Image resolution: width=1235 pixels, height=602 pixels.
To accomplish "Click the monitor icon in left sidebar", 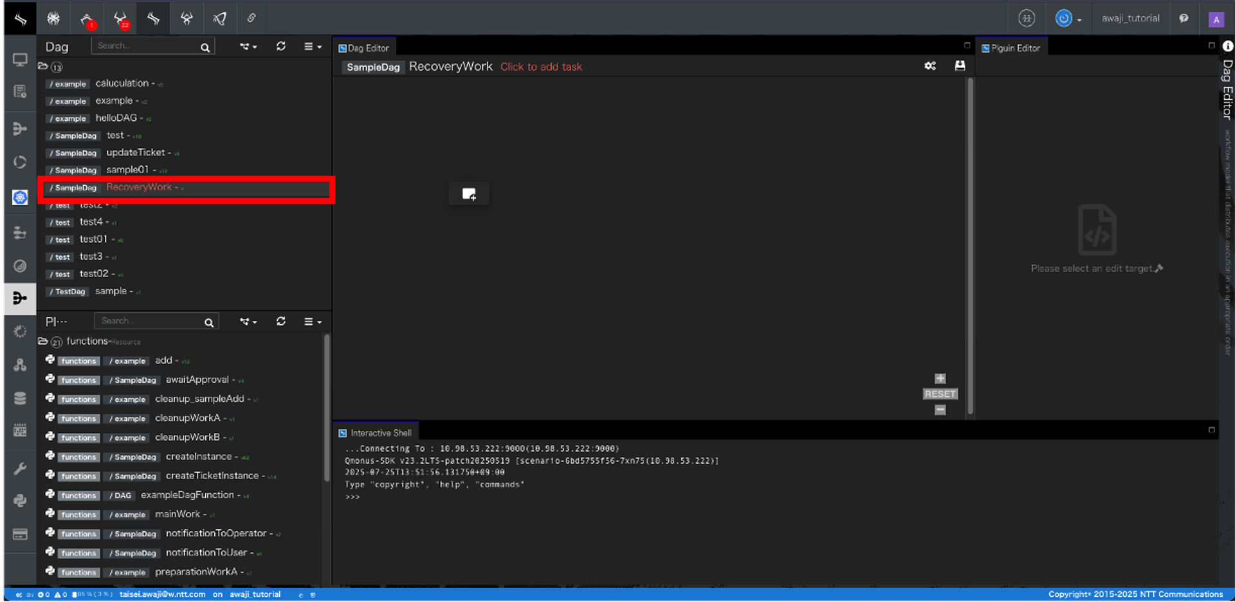I will (20, 60).
